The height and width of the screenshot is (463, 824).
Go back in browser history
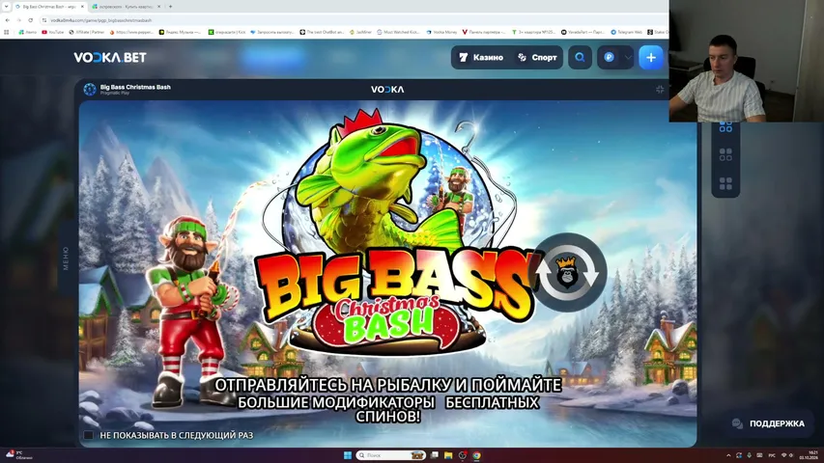(x=8, y=20)
